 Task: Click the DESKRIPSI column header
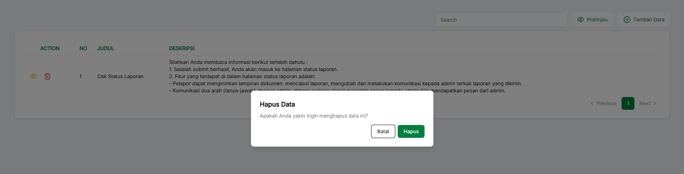tap(181, 48)
